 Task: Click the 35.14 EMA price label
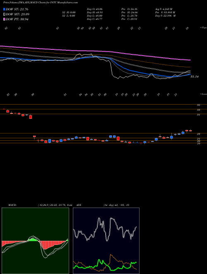[x=195, y=76]
